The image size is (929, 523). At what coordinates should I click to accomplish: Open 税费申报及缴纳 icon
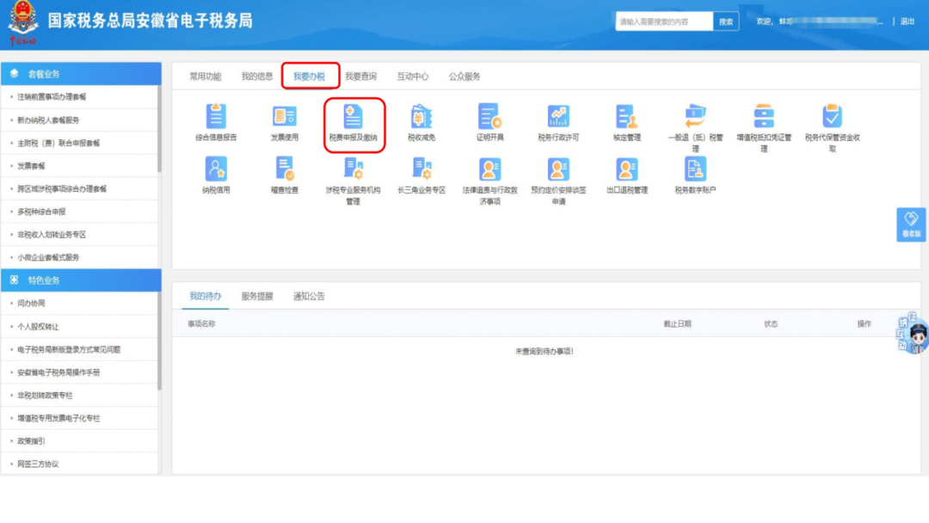coord(353,117)
